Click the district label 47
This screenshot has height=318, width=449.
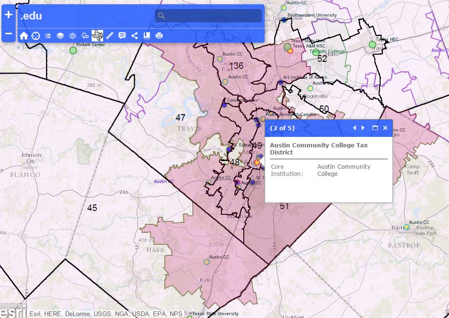coord(181,117)
